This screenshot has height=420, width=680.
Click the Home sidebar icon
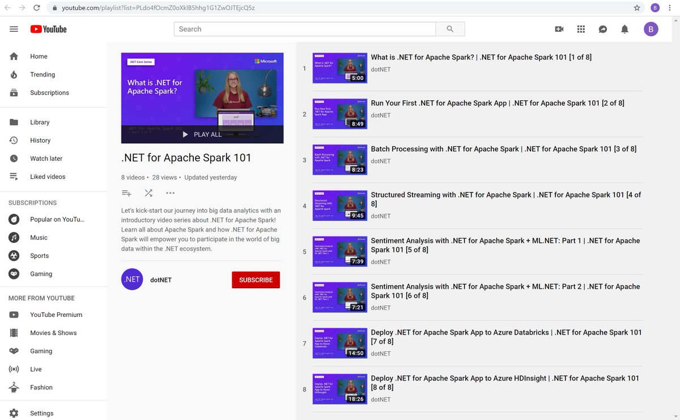[x=14, y=56]
